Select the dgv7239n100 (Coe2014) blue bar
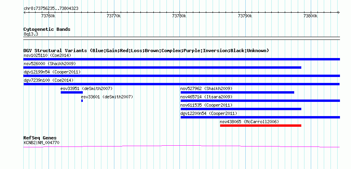This screenshot has width=351, height=169. (x=181, y=84)
